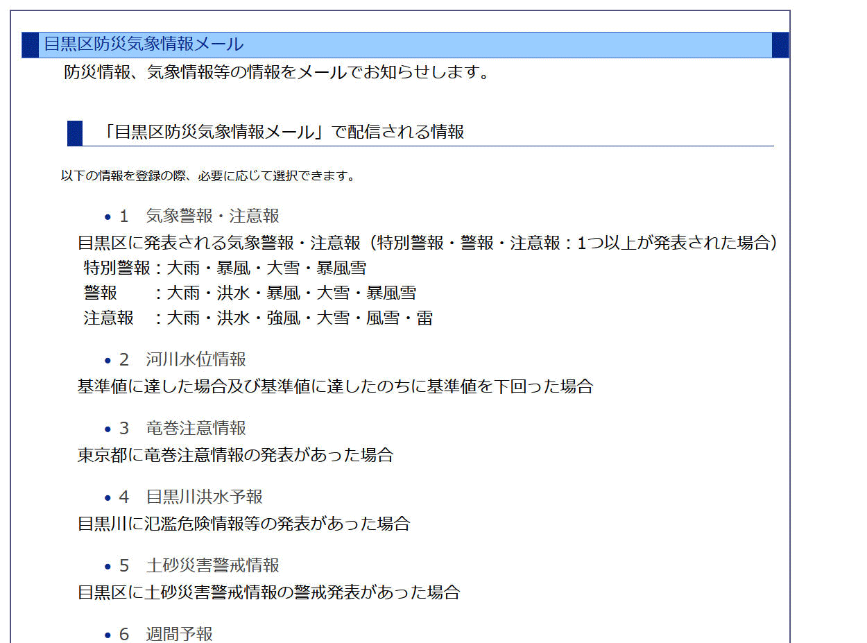
Task: Click the dark blue square at the title bar's right end
Action: point(780,45)
